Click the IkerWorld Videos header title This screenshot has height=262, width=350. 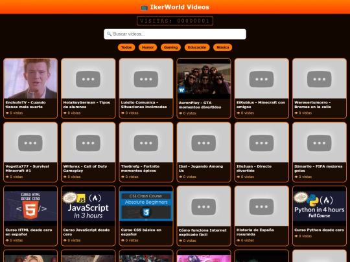pos(180,7)
